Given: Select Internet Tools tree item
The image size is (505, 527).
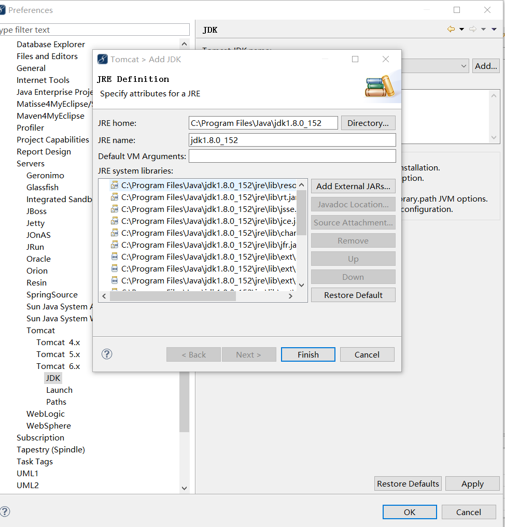Looking at the screenshot, I should (43, 80).
